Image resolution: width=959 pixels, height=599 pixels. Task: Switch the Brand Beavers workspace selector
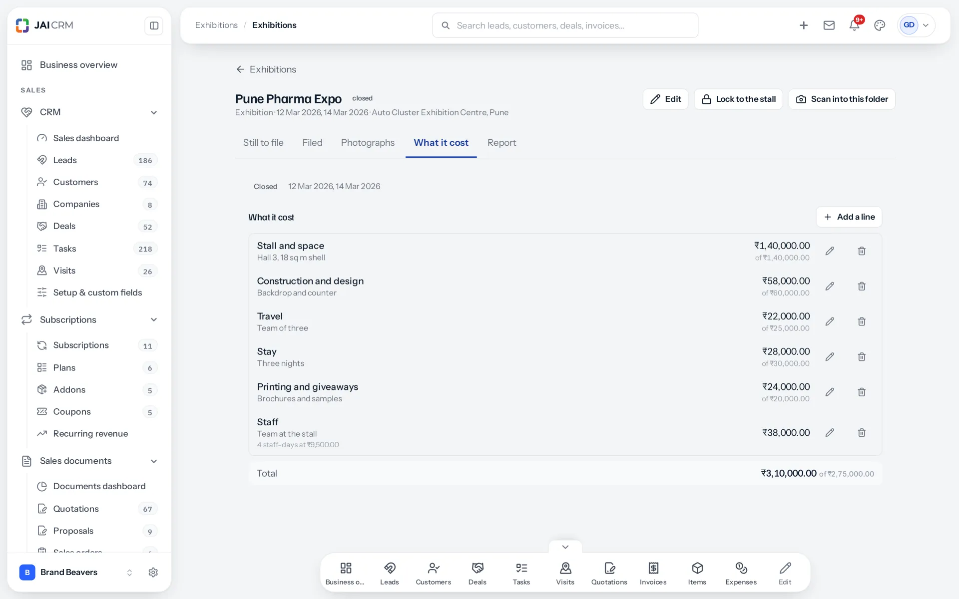(x=76, y=572)
